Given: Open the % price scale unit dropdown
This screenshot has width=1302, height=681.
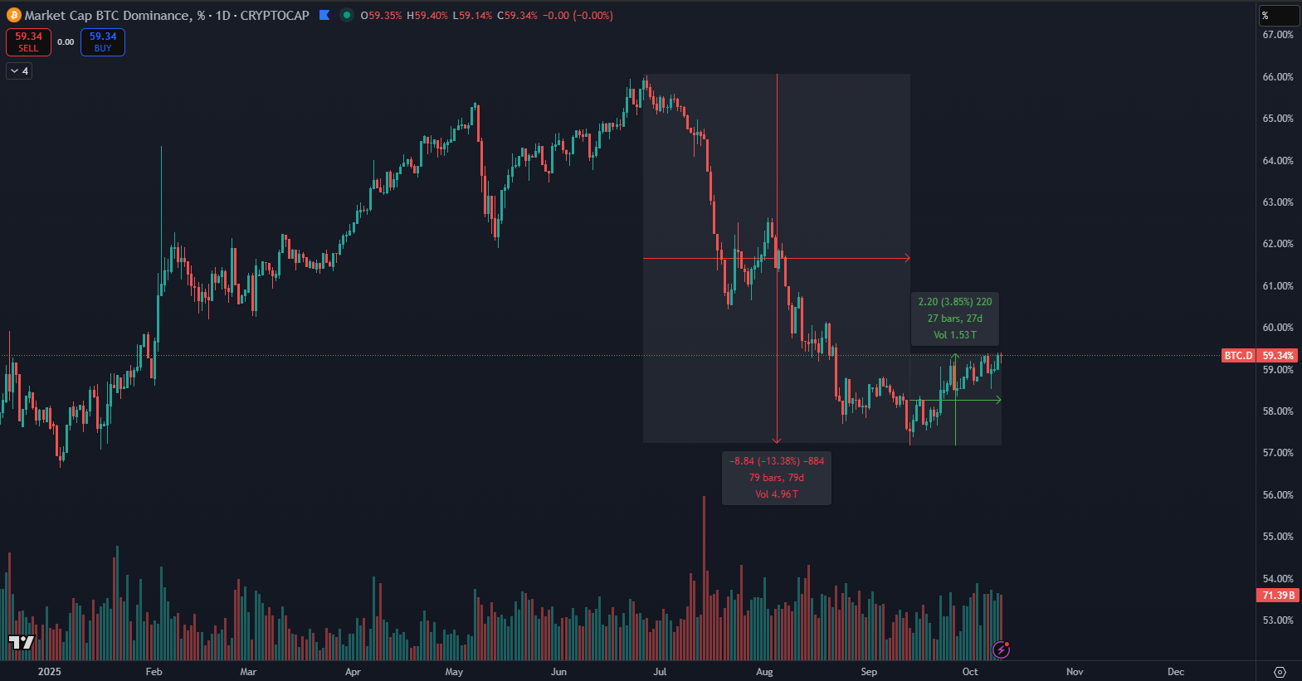Looking at the screenshot, I should (x=1278, y=15).
